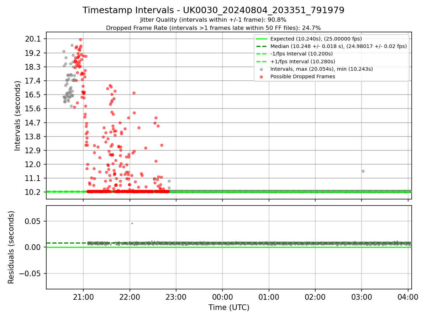Click y-axis tick '13.8'
427x320 pixels.
click(x=33, y=137)
